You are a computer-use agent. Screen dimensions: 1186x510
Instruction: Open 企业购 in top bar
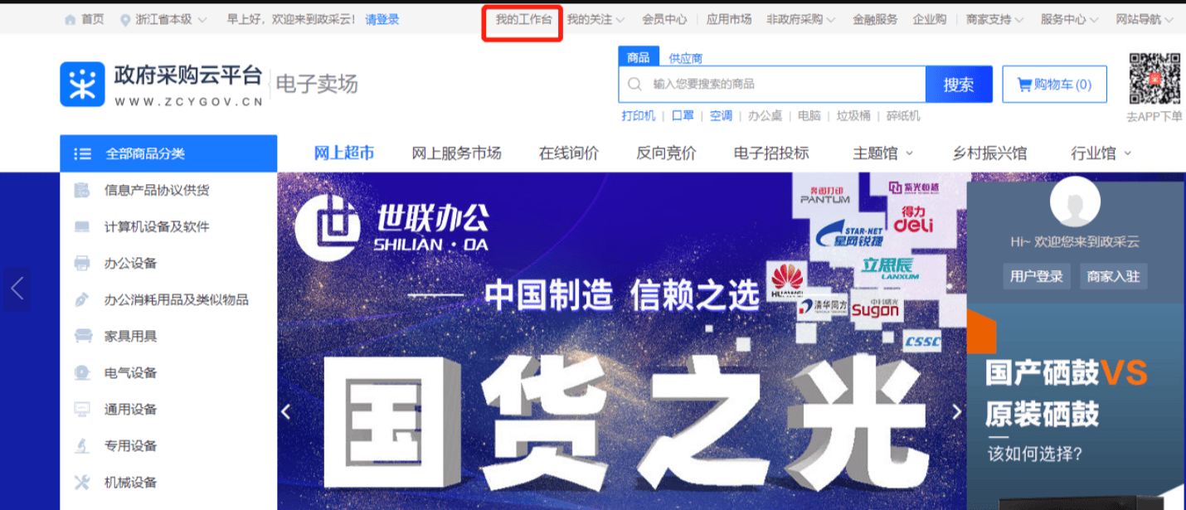(x=930, y=19)
